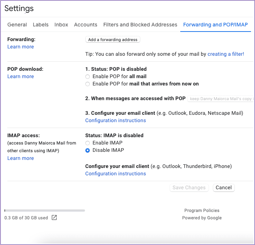Screen dimensions: 255x245
Task: Select Enable POP for mail arriving from now on
Action: [88, 84]
